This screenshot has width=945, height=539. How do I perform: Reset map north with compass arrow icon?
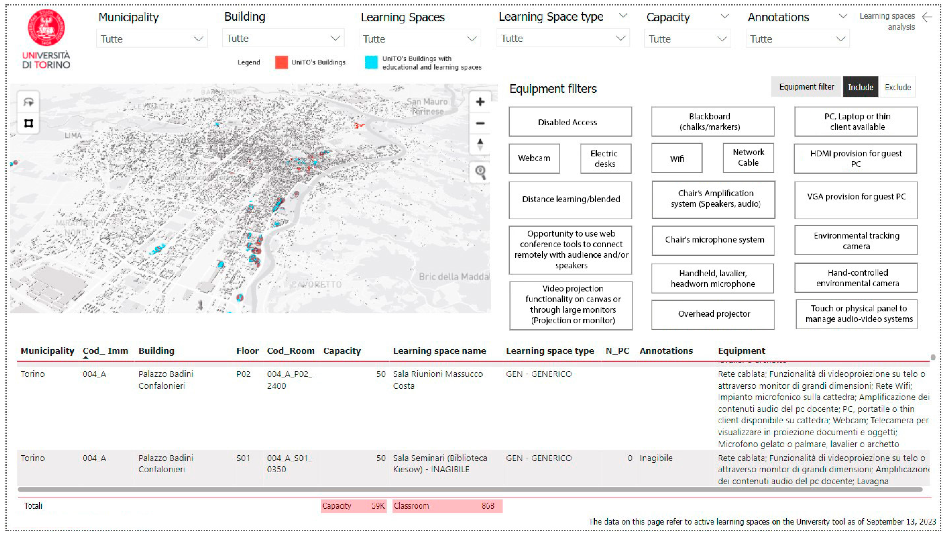(x=480, y=144)
